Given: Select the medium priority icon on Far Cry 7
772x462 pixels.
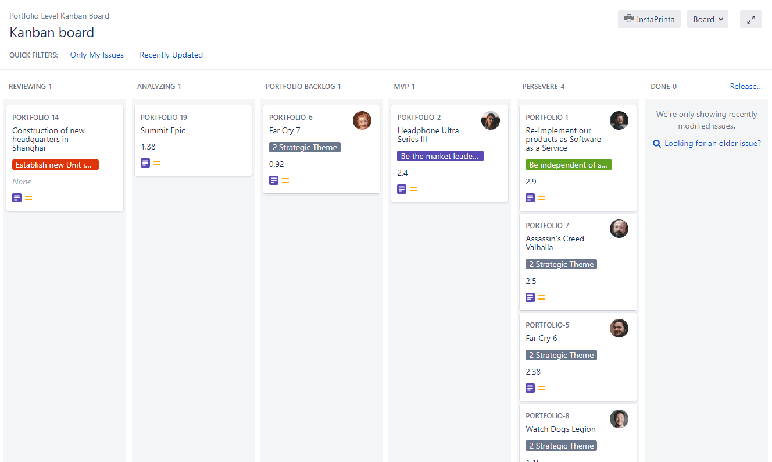Looking at the screenshot, I should [x=284, y=180].
